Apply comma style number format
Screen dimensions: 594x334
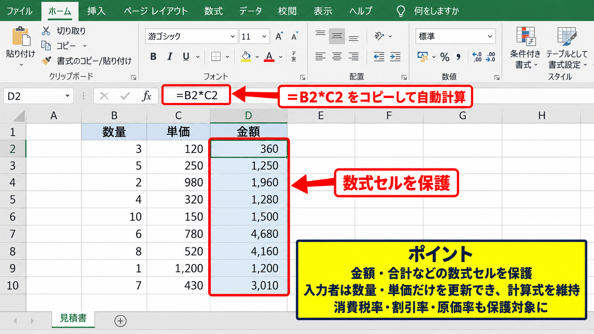click(459, 57)
